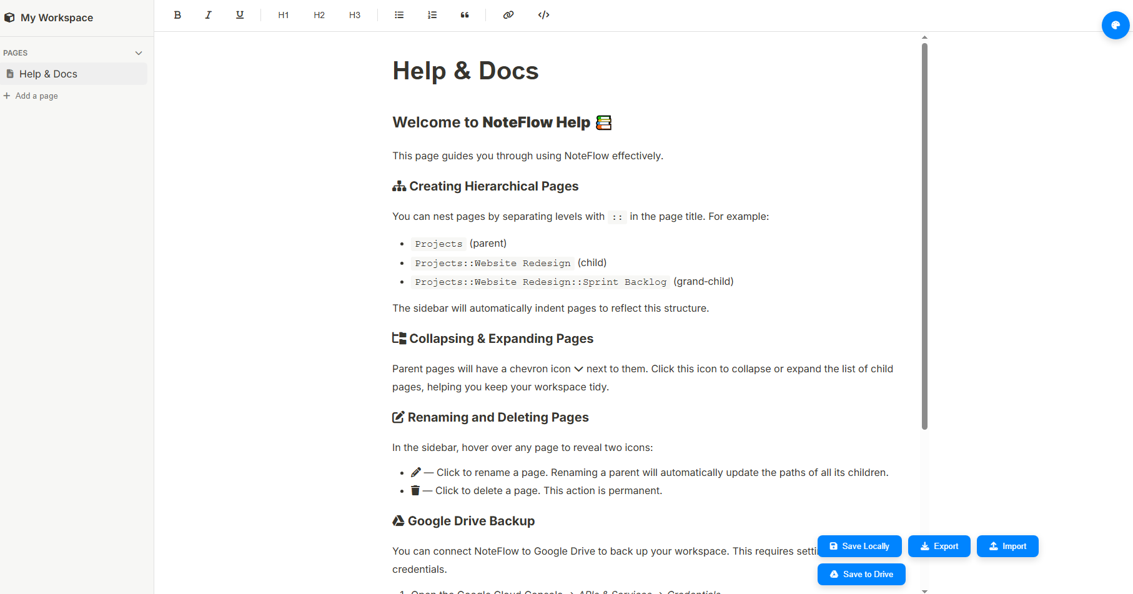Format text as Heading 2
The height and width of the screenshot is (594, 1133).
(x=319, y=14)
